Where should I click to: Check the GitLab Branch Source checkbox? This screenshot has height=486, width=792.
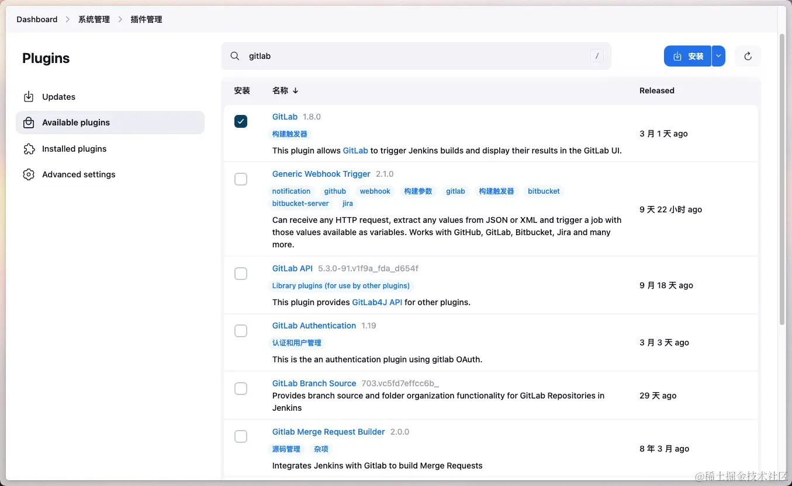point(241,389)
